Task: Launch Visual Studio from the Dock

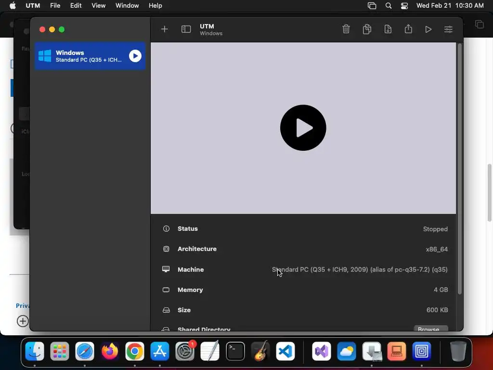Action: pos(321,351)
